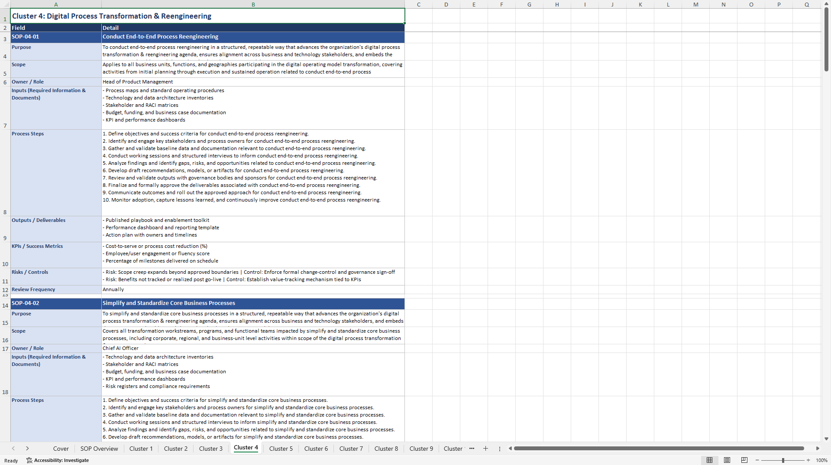Open the Cover sheet tab
Viewport: 831px width, 465px height.
[61, 449]
